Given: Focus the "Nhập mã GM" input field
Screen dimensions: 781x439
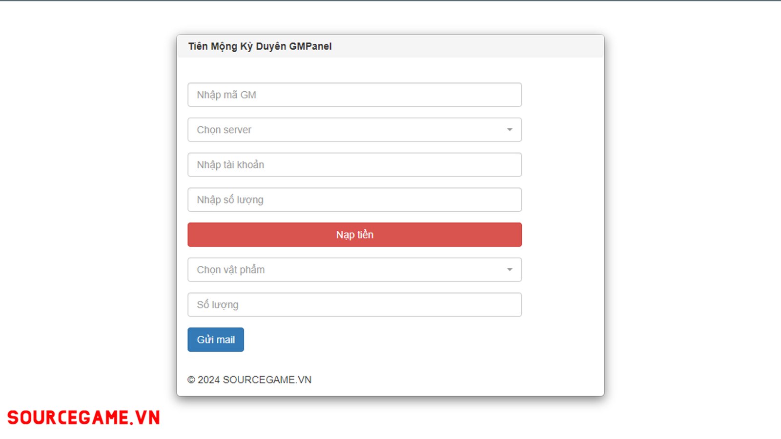Looking at the screenshot, I should 354,95.
